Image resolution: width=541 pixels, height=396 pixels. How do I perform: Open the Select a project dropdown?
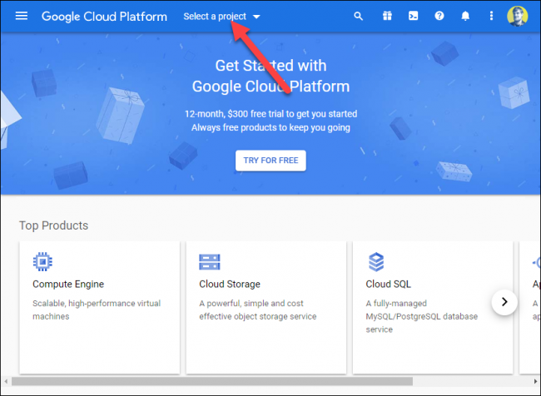point(221,16)
